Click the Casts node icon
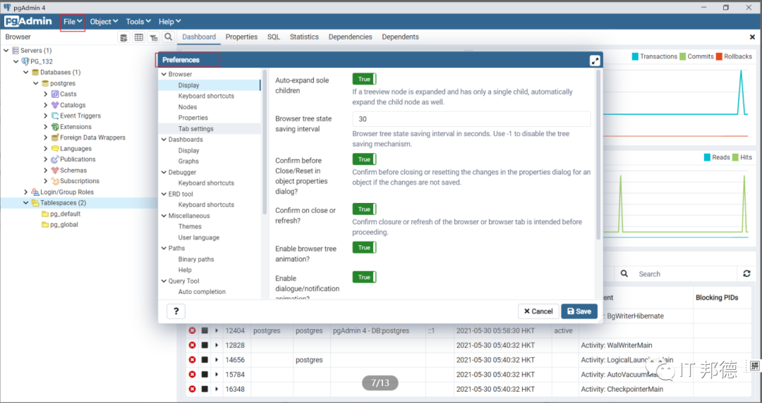Screen dimensions: 762x403 pyautogui.click(x=55, y=94)
